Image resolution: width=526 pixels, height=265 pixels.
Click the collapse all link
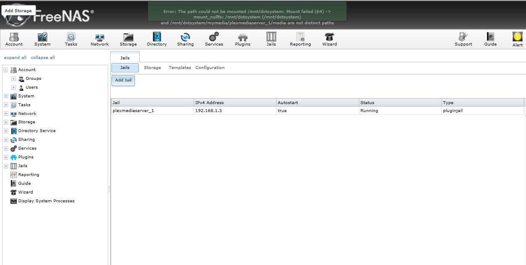coord(43,58)
